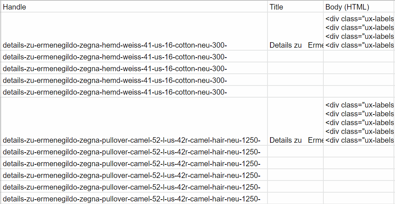Click the empty Title cell in last hemd-weiss row

pyautogui.click(x=295, y=92)
